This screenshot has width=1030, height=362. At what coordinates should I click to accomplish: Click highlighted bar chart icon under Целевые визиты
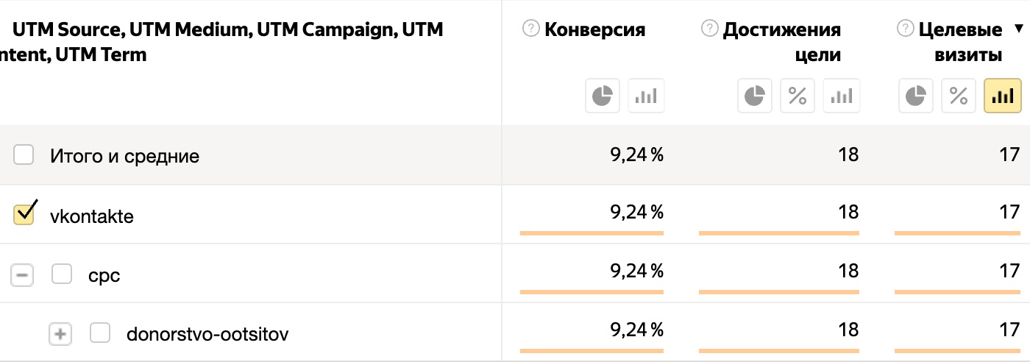coord(1003,96)
